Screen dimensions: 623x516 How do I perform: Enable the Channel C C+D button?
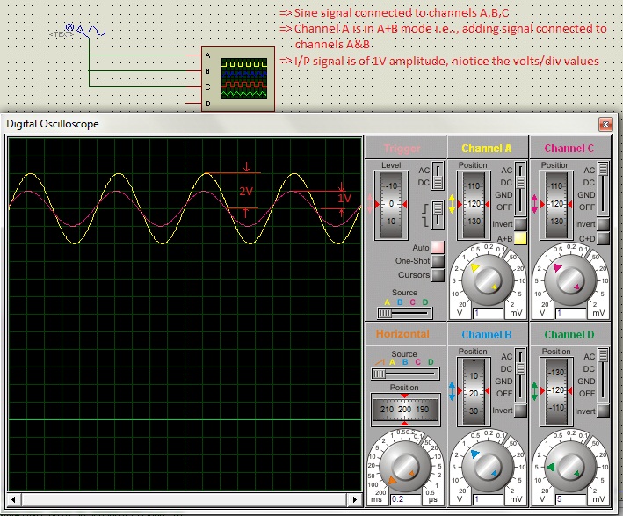click(x=603, y=238)
